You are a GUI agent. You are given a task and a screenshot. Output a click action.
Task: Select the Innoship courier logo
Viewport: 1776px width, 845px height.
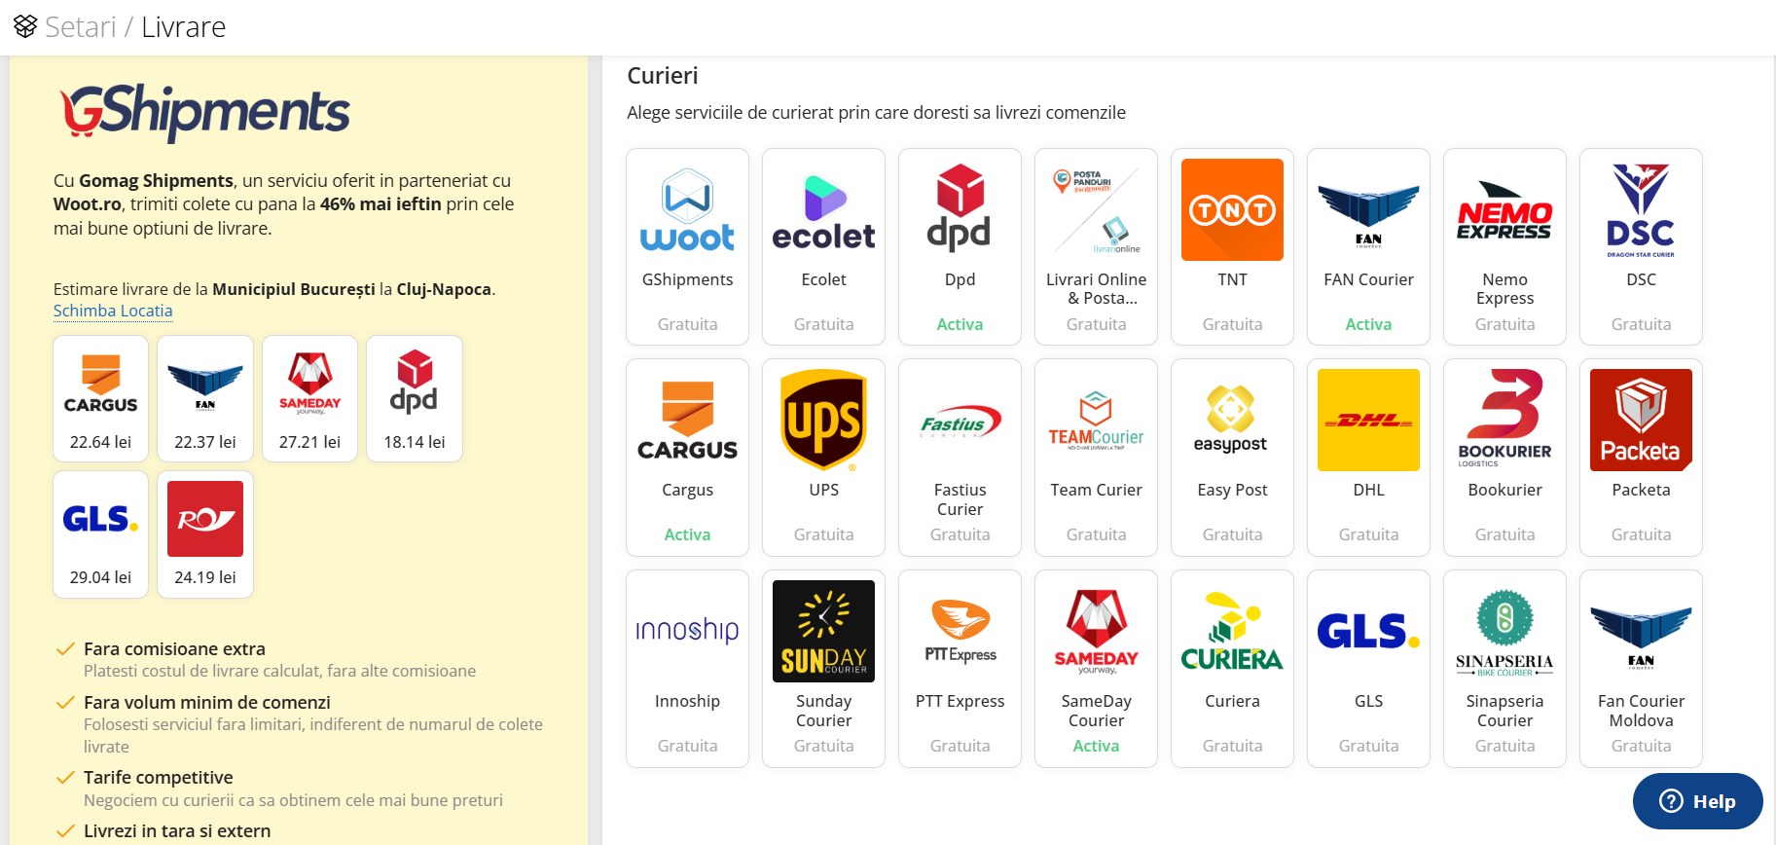687,631
